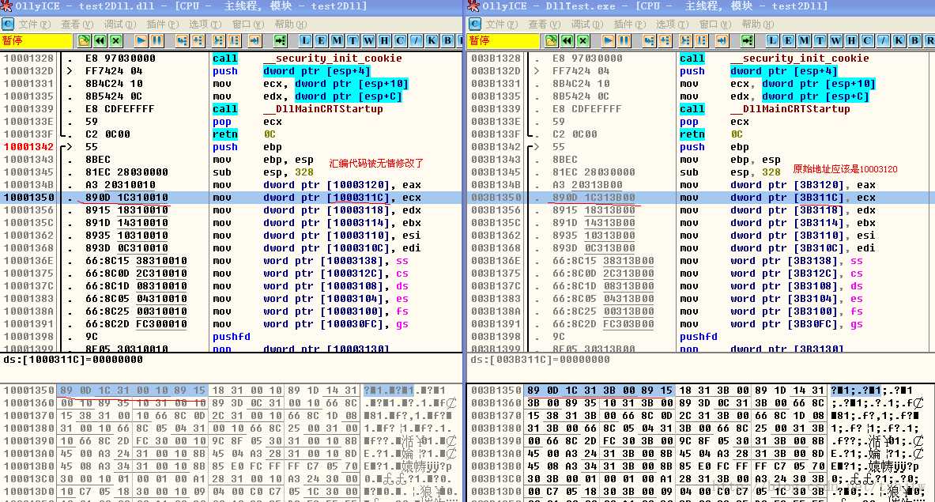This screenshot has width=935, height=502.
Task: Select hex dump row 10001360 in left window
Action: (x=232, y=403)
